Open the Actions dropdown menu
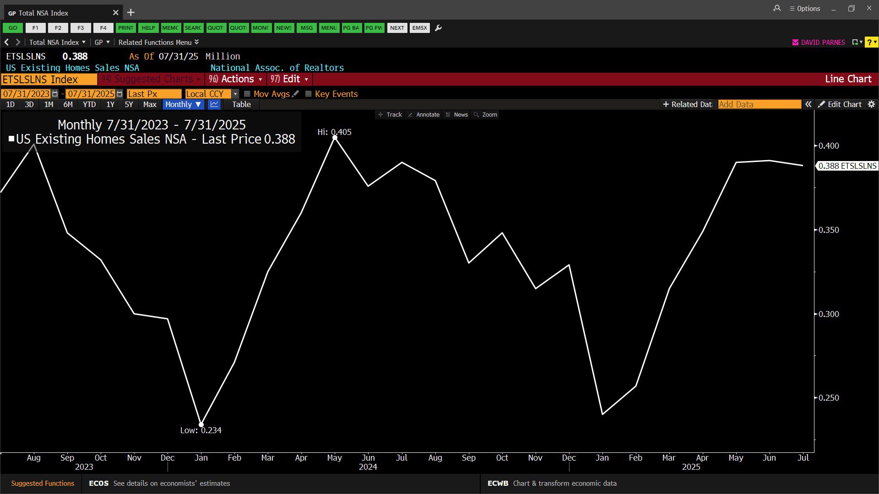 point(236,79)
